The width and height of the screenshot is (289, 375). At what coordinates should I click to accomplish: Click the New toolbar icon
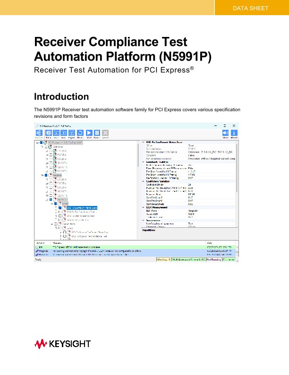(x=49, y=133)
